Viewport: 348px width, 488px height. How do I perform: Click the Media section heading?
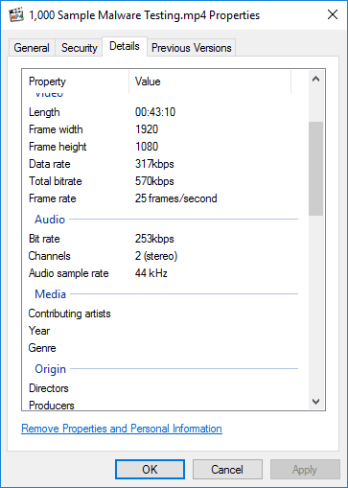point(51,294)
